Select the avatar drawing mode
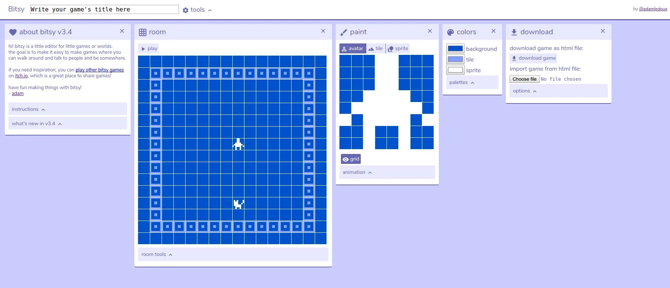 tap(353, 49)
